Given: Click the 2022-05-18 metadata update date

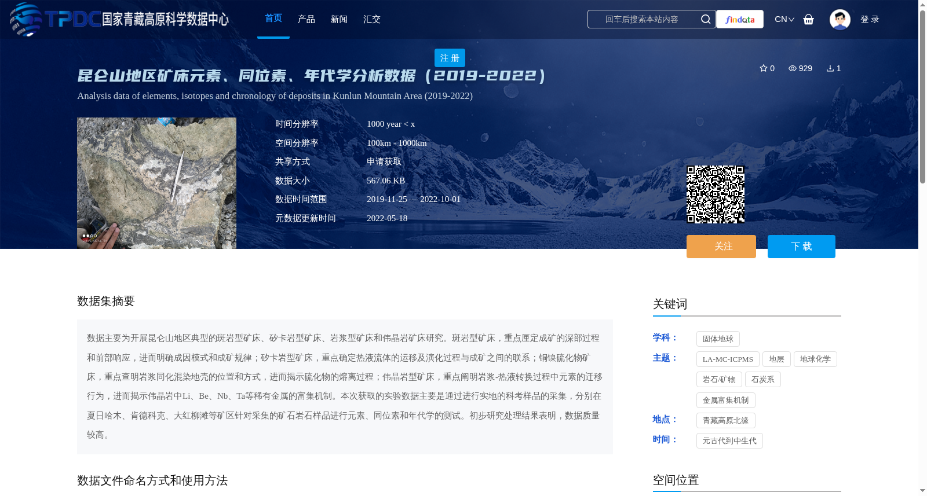Looking at the screenshot, I should click(x=387, y=218).
